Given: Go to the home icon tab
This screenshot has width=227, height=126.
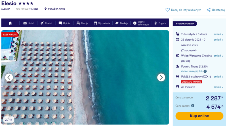Looking at the screenshot, I should (x=10, y=23).
